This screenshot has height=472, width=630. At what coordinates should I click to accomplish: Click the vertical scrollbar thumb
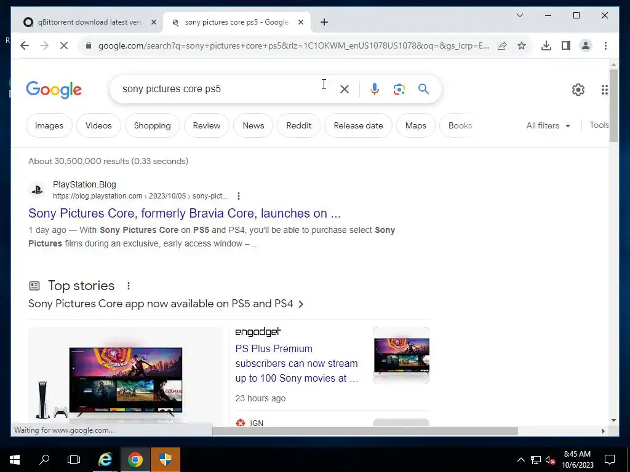[613, 106]
